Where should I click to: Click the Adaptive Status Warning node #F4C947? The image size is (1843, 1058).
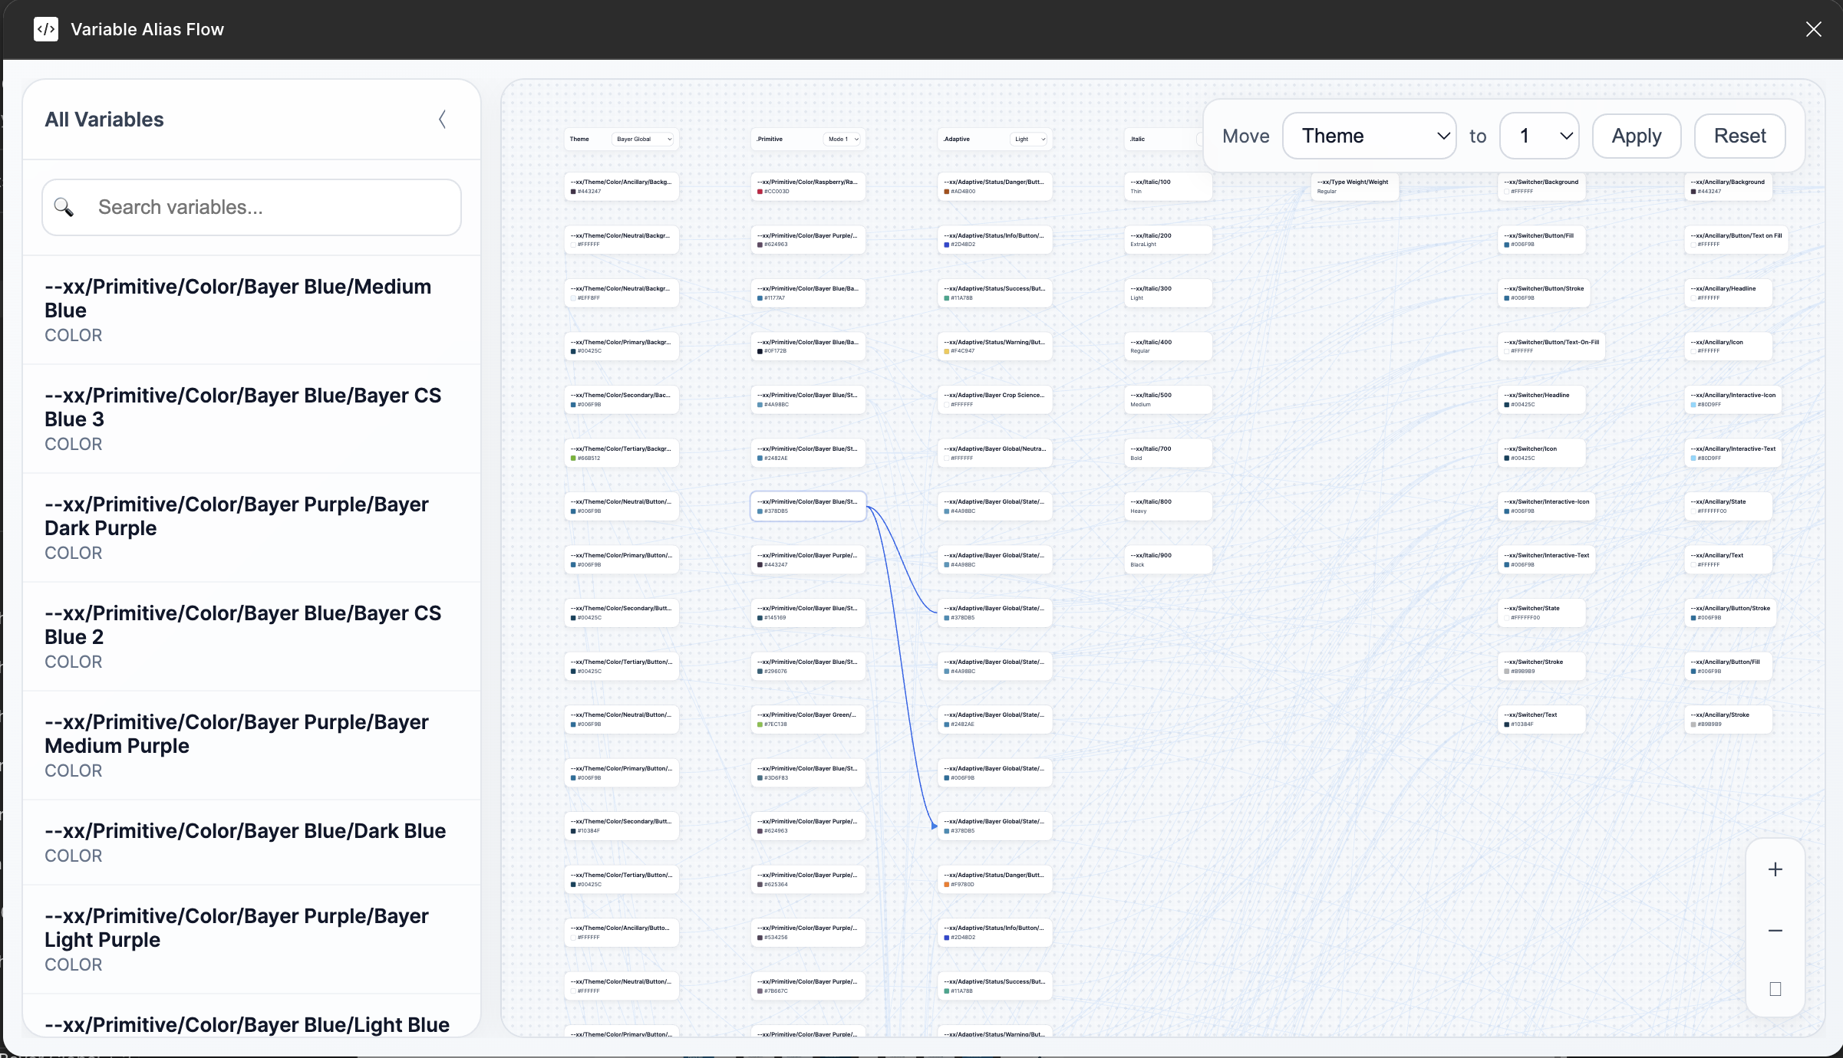click(x=994, y=347)
